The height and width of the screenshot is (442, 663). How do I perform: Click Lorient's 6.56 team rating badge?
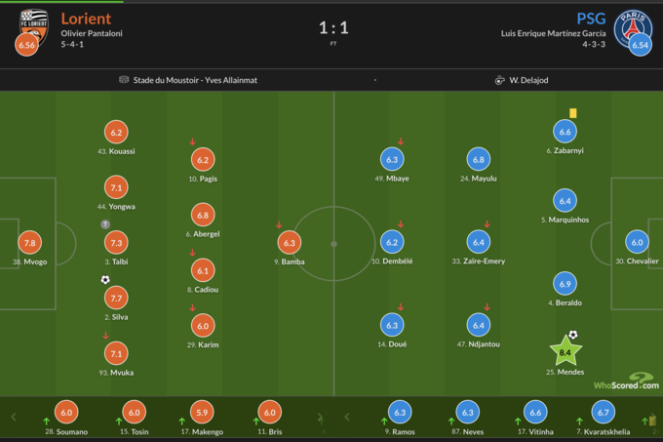pos(27,46)
